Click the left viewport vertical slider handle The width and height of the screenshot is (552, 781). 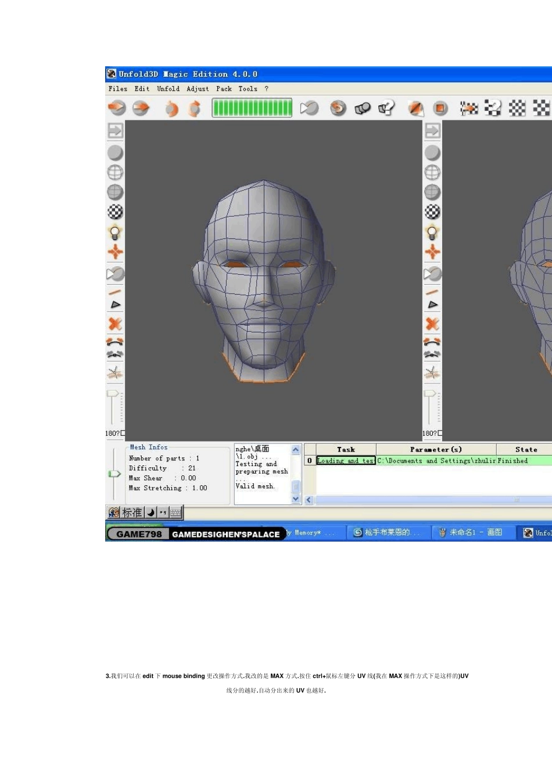click(113, 393)
